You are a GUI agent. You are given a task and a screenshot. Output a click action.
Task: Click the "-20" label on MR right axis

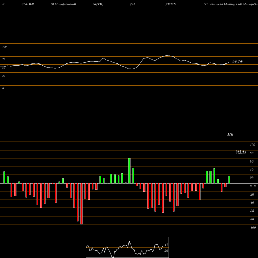pos(252,195)
